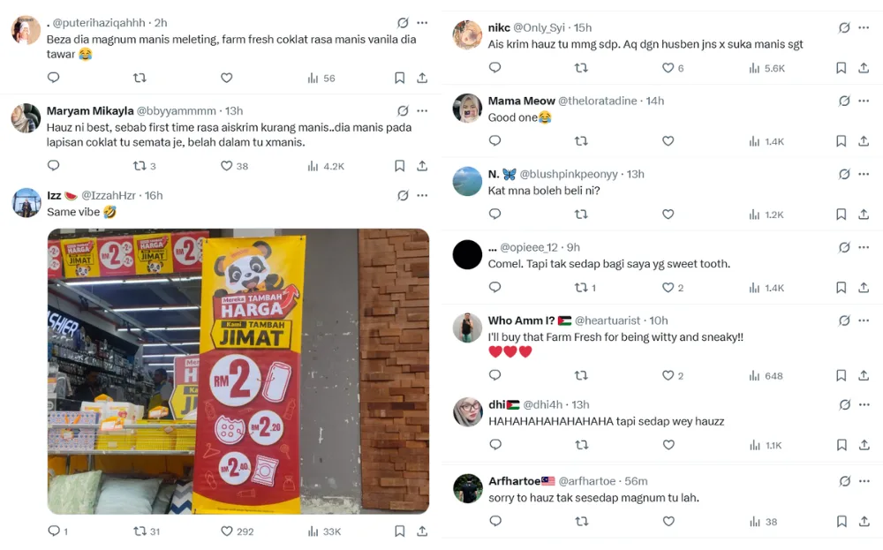Click Grok icon on Izz's tweet
Image resolution: width=883 pixels, height=550 pixels.
pyautogui.click(x=403, y=196)
